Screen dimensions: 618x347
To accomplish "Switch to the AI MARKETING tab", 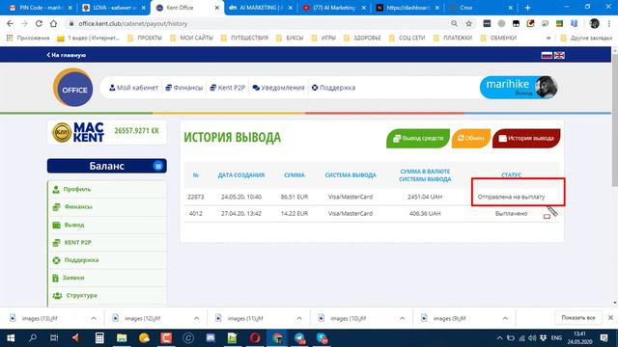I will (x=260, y=8).
